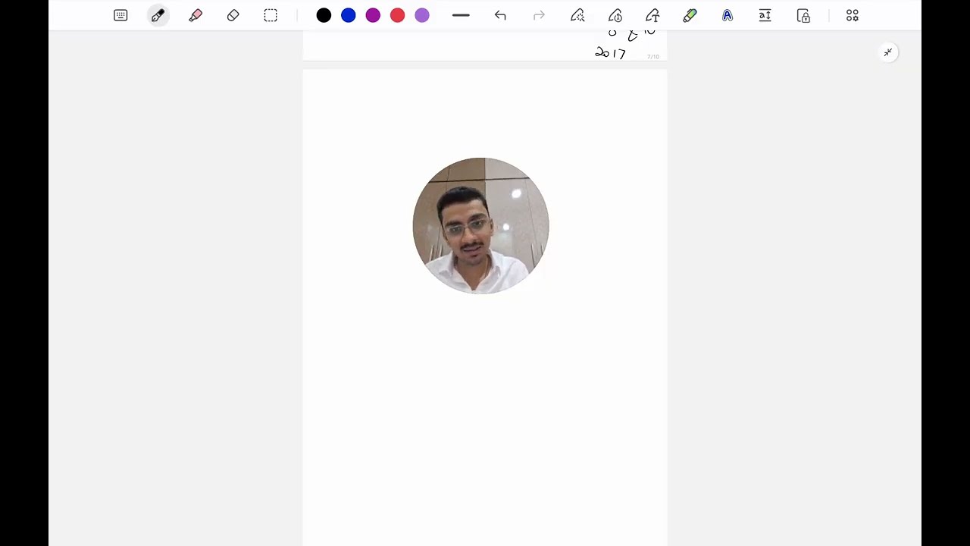Open the text style A tool
This screenshot has height=546, width=970.
tap(727, 15)
